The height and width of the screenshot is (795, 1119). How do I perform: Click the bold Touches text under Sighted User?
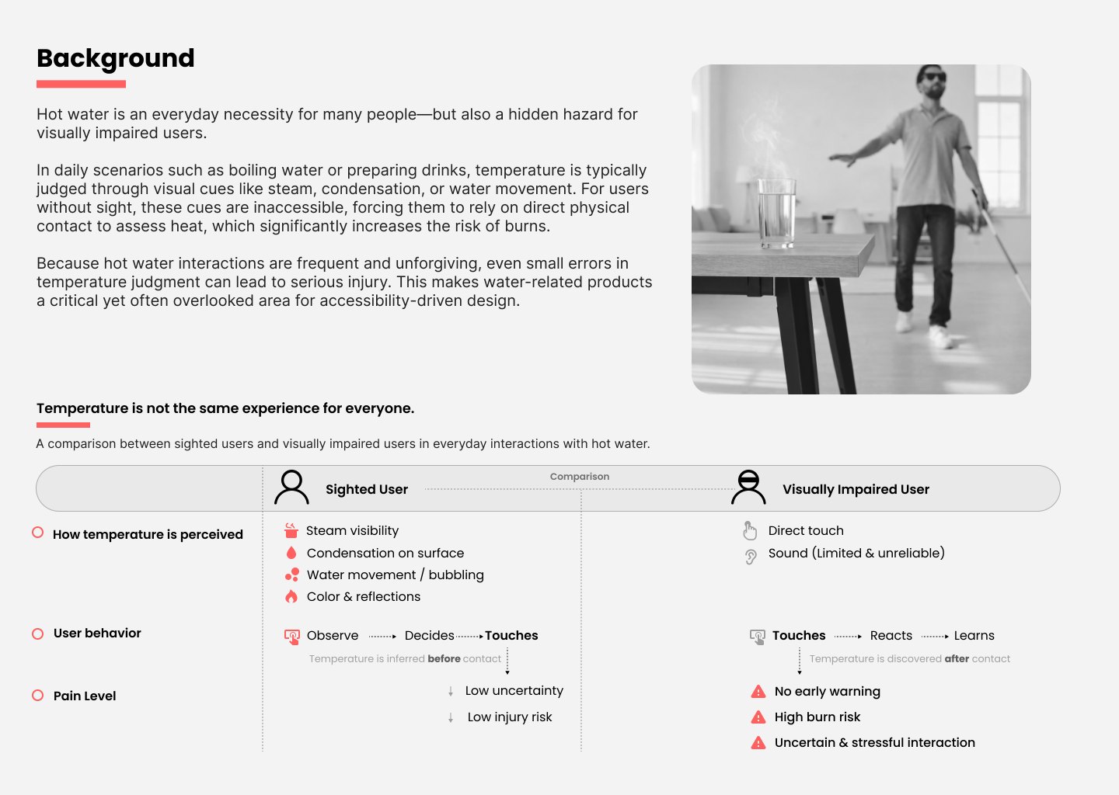pos(511,635)
